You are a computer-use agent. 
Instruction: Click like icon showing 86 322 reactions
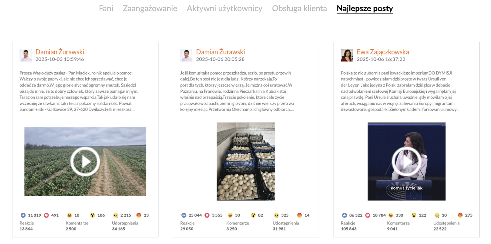345,215
